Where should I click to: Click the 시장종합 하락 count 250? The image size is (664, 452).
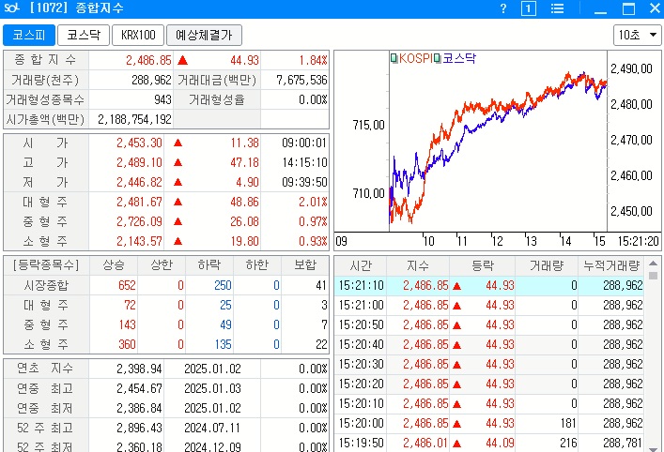pyautogui.click(x=223, y=285)
